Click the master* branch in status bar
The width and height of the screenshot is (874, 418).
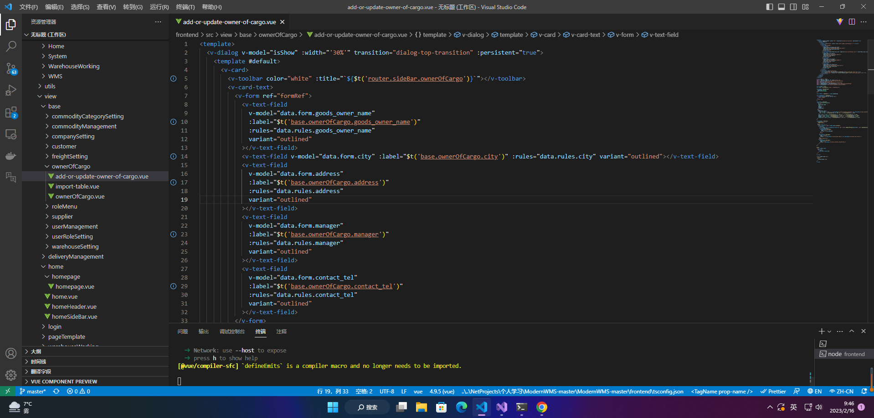pyautogui.click(x=32, y=391)
